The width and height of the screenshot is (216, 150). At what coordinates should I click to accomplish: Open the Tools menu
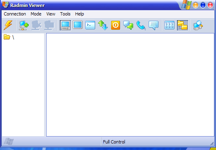point(65,14)
